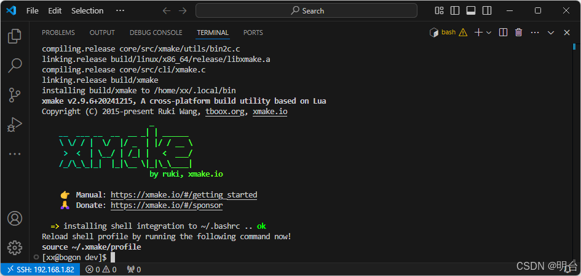This screenshot has height=276, width=581.
Task: Toggle the Secondary Side Bar
Action: tap(487, 10)
